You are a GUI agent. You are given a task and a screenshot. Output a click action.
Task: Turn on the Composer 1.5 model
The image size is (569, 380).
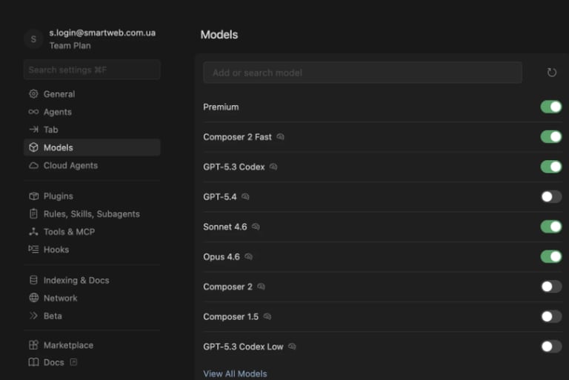(551, 316)
